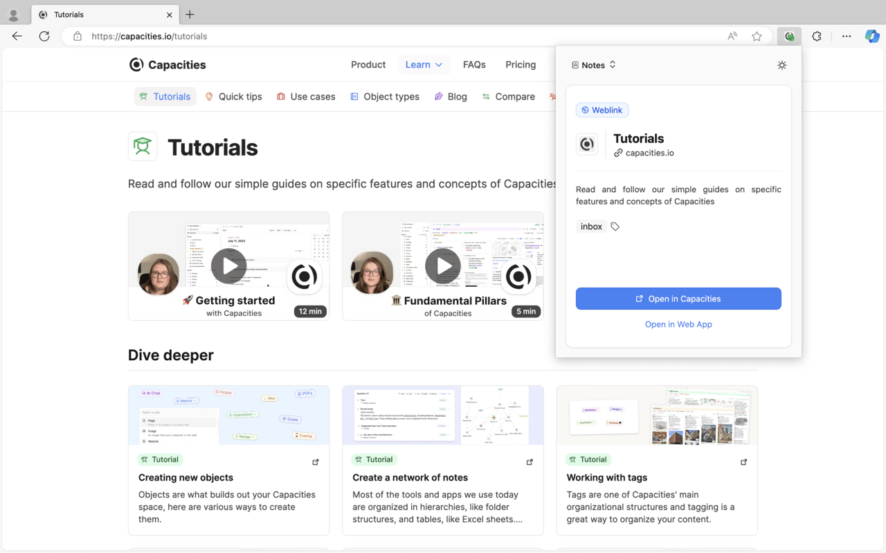Open a new browser tab
The height and width of the screenshot is (553, 886).
click(190, 15)
